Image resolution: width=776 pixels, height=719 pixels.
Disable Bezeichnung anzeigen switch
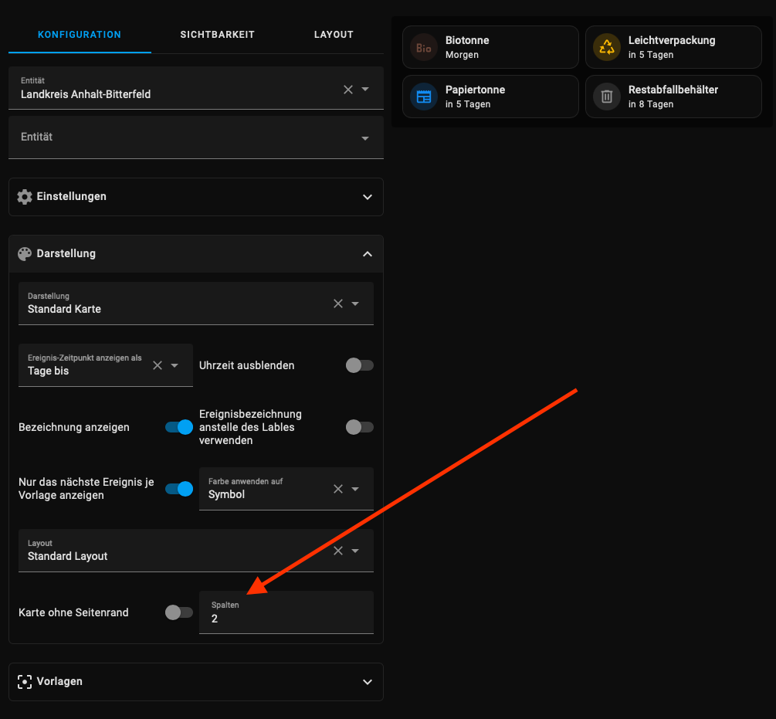coord(179,427)
